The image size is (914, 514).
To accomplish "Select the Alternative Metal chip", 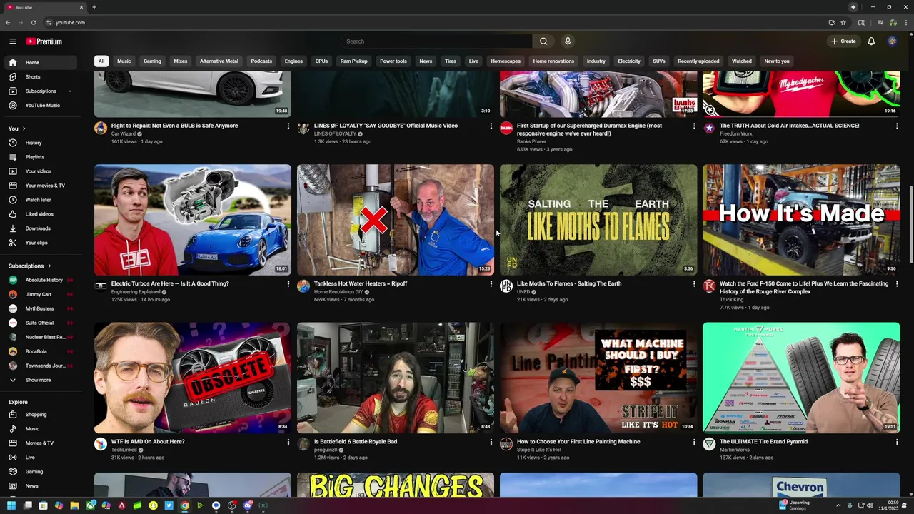I will click(219, 61).
